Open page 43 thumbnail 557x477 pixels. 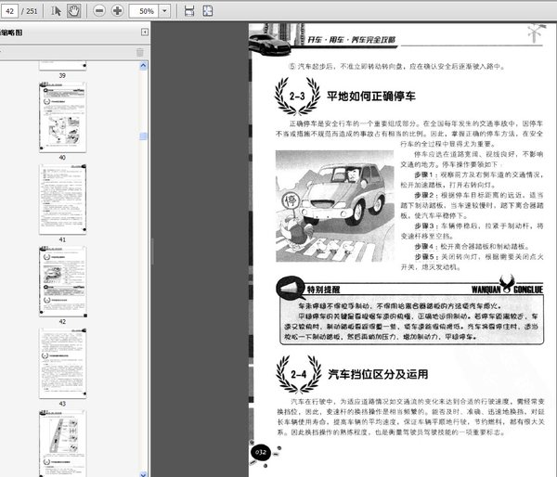(62, 364)
